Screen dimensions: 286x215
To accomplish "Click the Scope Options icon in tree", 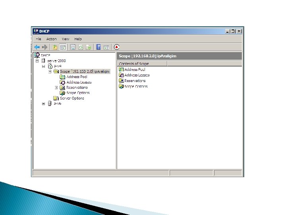I will 62,93.
